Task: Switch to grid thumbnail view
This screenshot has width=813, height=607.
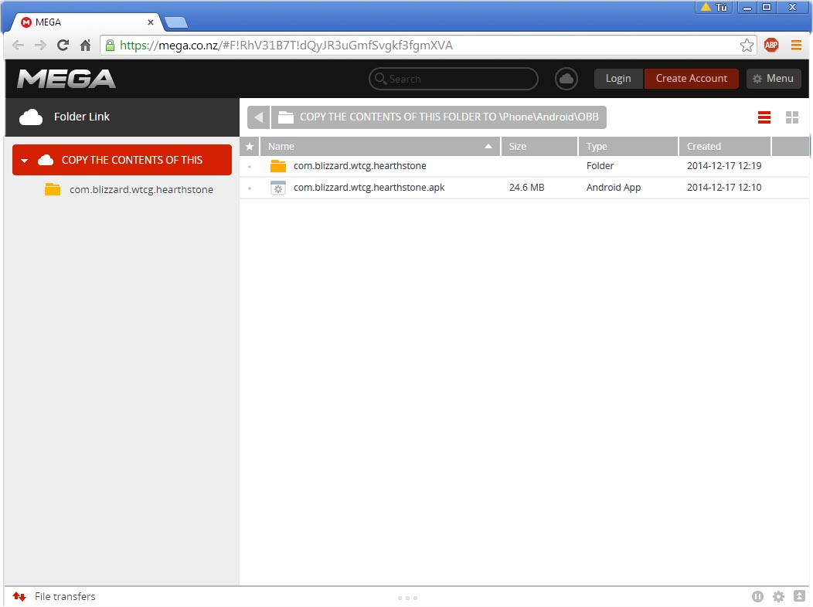Action: click(x=791, y=117)
